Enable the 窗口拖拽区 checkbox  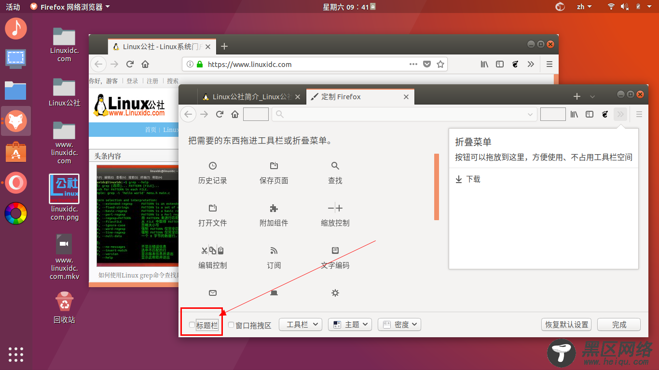(231, 325)
